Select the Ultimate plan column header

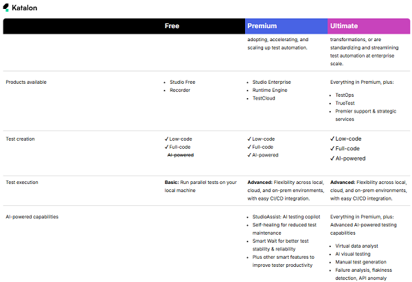coord(369,26)
